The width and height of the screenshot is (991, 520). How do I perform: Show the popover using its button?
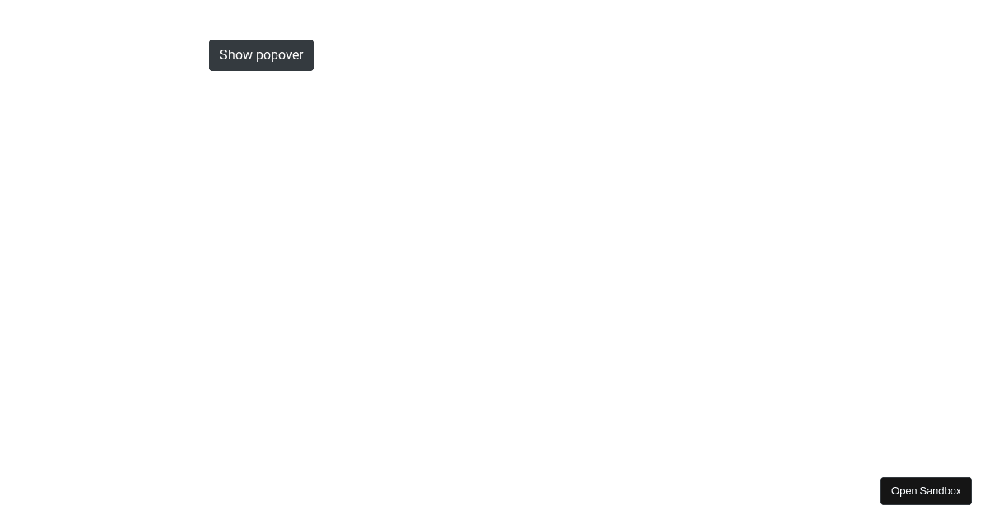261,55
